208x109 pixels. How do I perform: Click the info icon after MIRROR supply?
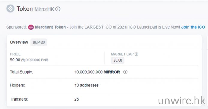tap(125, 72)
